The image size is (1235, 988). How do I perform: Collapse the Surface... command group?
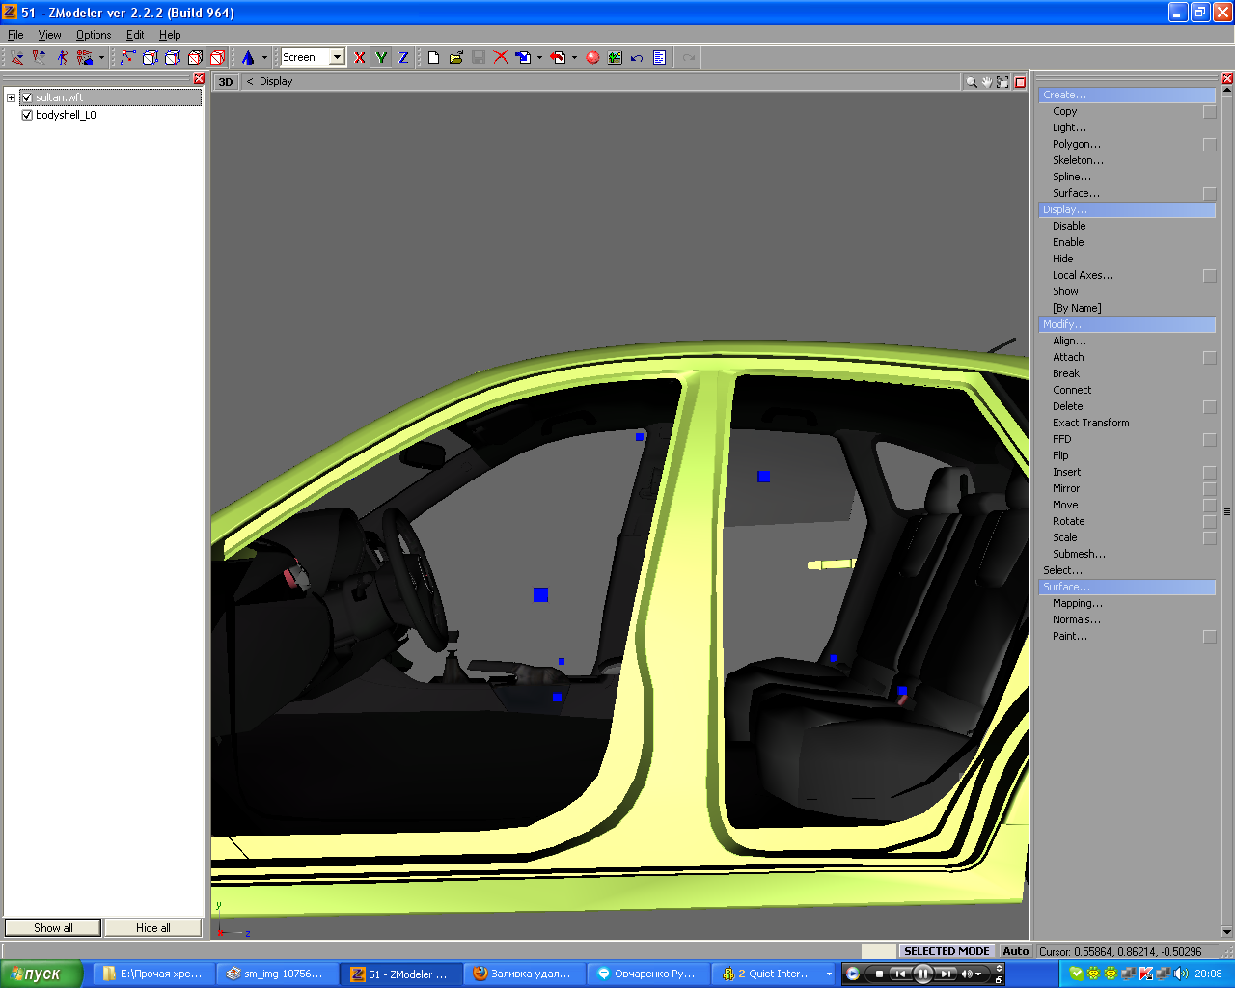pos(1127,588)
